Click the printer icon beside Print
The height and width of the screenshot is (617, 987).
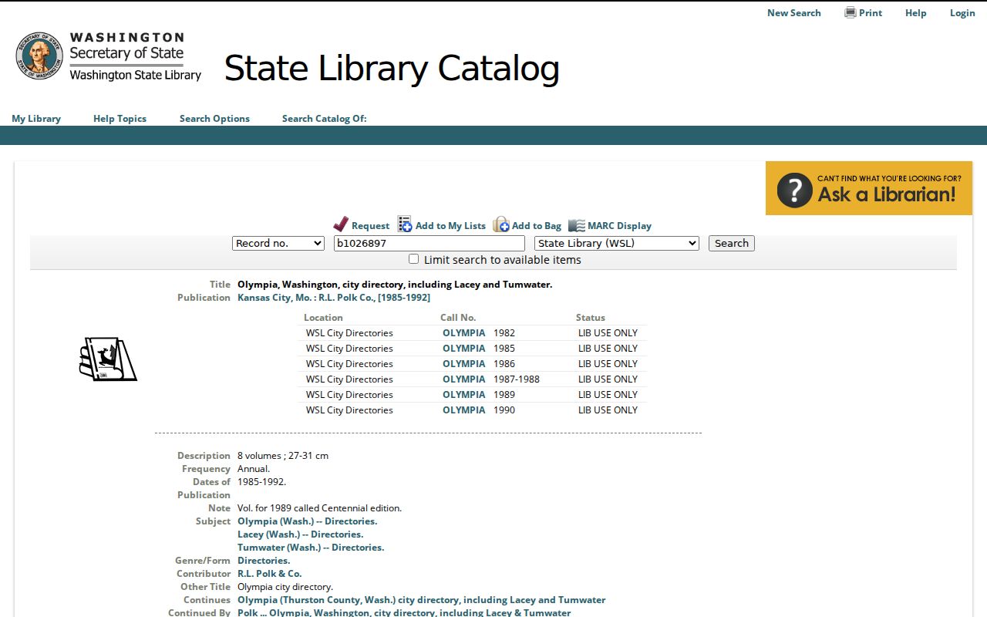[x=851, y=12]
